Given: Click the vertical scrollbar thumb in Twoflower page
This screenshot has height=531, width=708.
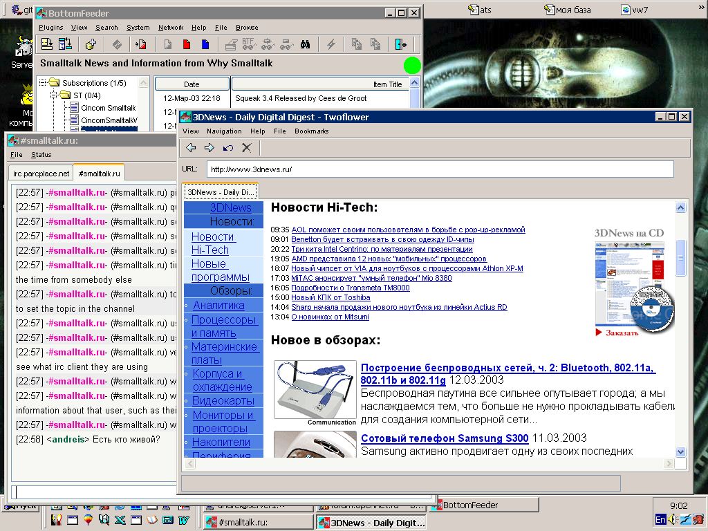Looking at the screenshot, I should click(x=680, y=258).
